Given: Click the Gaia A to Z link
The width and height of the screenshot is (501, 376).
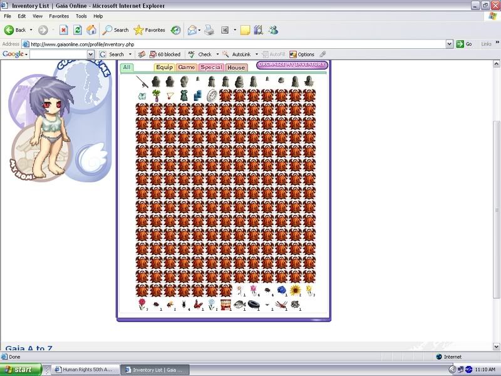Looking at the screenshot, I should (29, 348).
